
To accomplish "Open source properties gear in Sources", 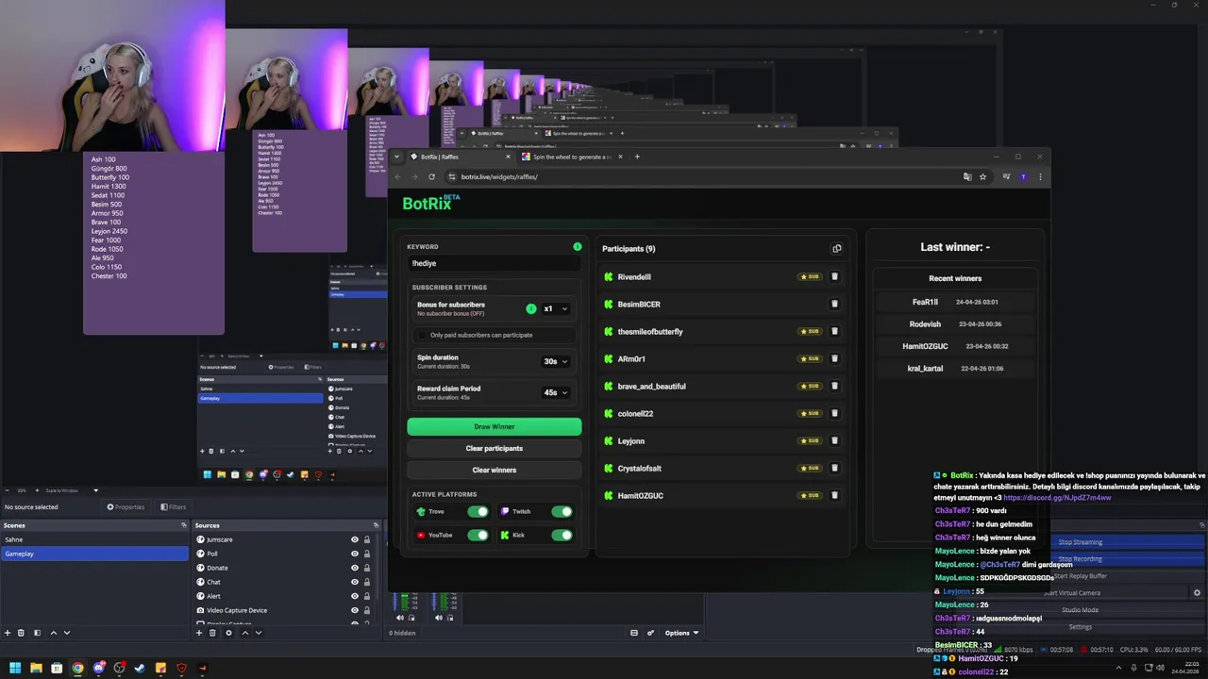I will 228,633.
